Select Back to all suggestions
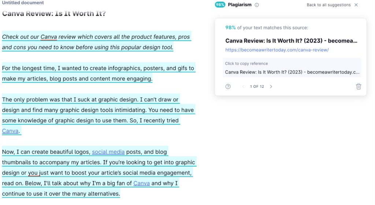This screenshot has height=205, width=375. tap(328, 5)
